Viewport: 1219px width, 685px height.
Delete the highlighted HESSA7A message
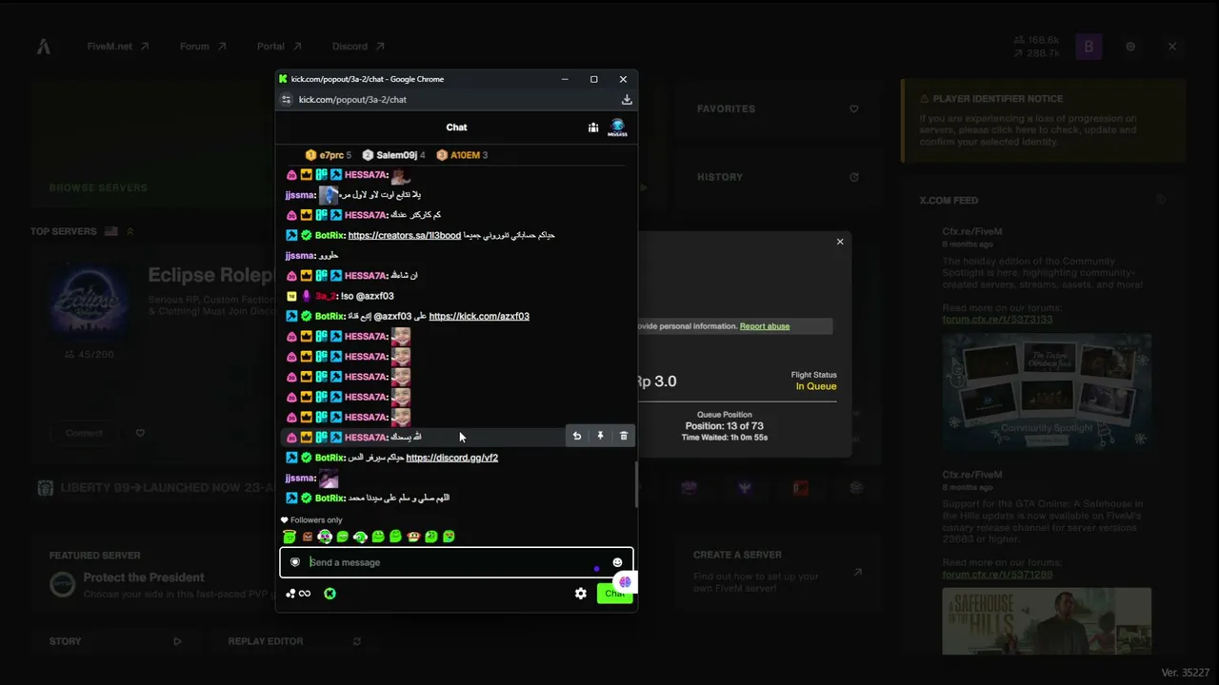624,436
